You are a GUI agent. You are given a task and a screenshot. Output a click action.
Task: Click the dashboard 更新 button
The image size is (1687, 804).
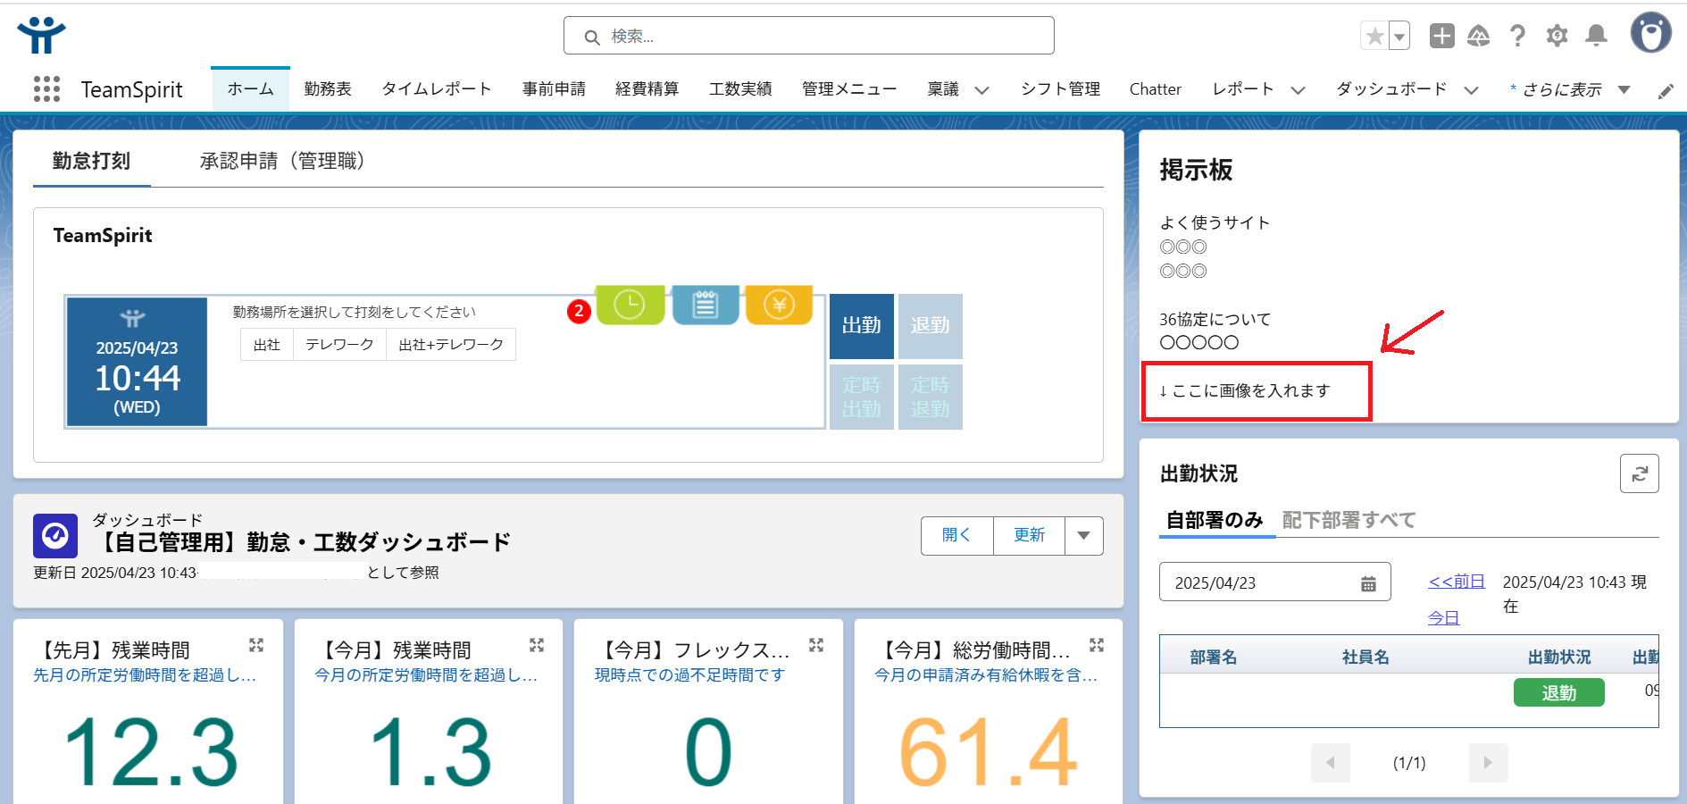[1029, 536]
